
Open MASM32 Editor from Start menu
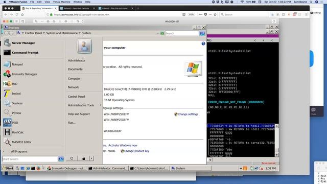point(21,142)
